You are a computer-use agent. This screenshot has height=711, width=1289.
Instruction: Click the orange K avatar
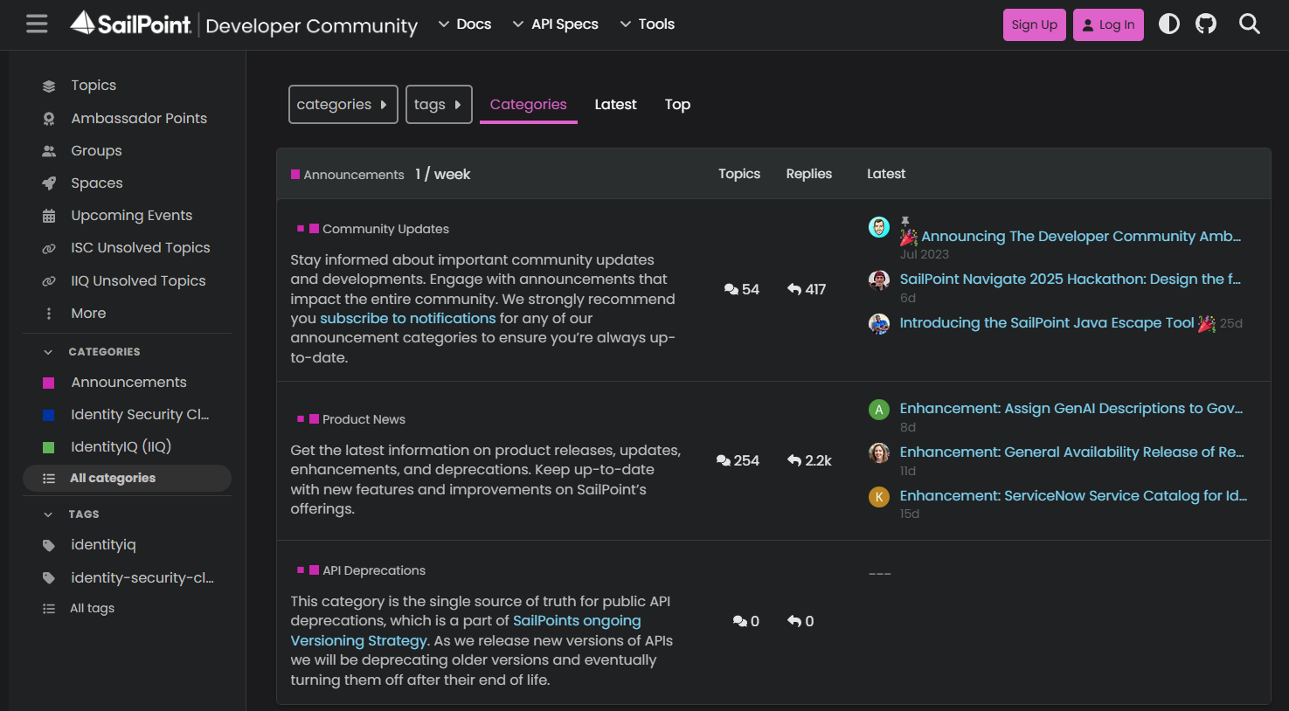click(879, 497)
